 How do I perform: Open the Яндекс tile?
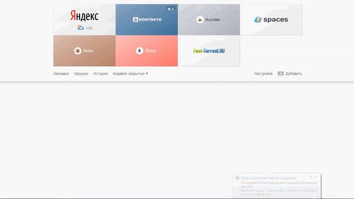click(85, 20)
